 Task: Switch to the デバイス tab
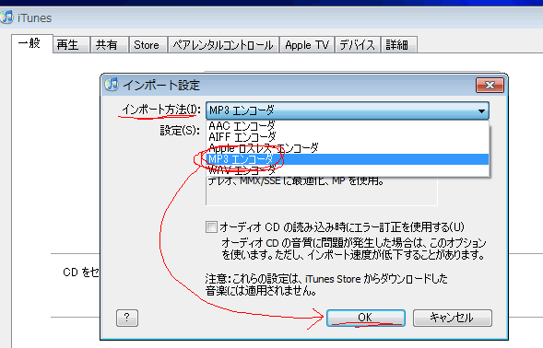[x=358, y=44]
